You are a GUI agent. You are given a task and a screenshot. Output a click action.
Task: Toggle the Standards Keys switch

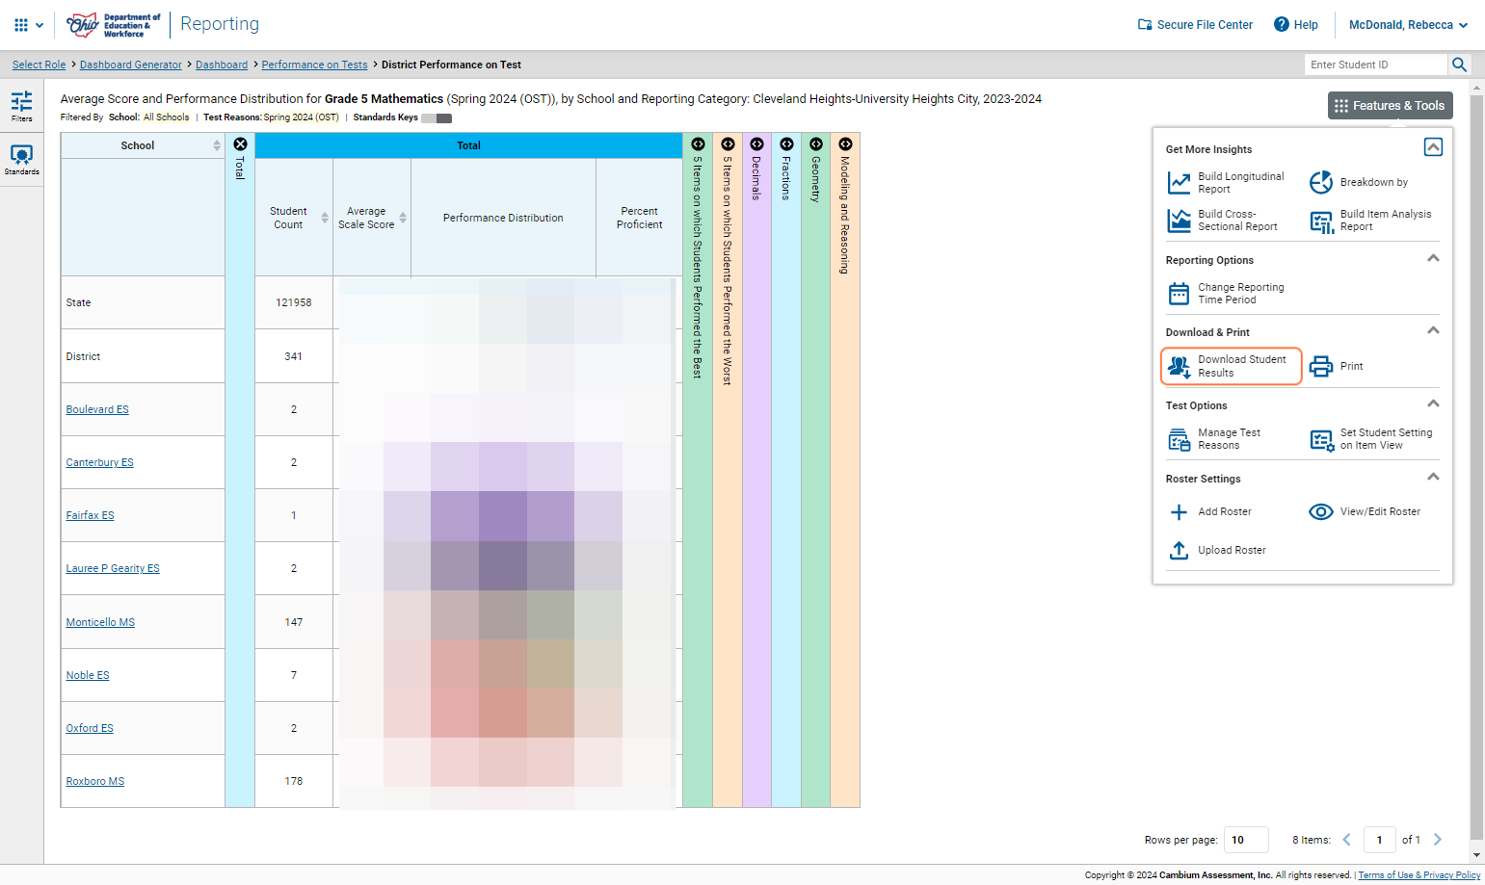pyautogui.click(x=437, y=118)
